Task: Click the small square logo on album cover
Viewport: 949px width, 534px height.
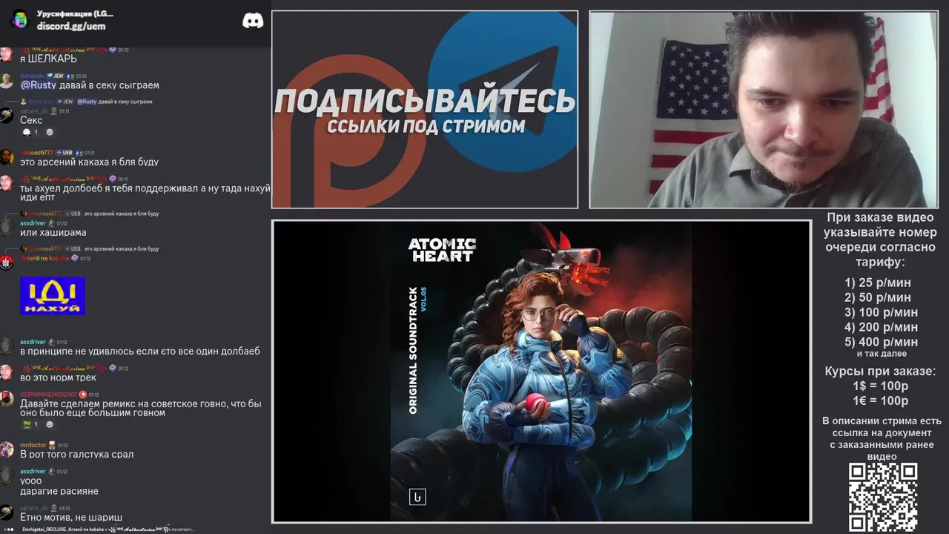Action: pos(417,497)
